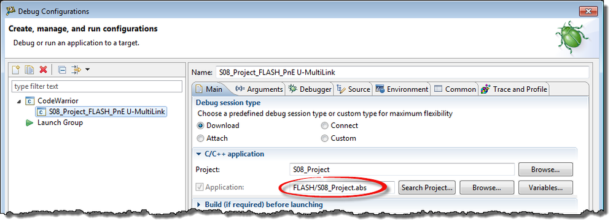Select S08_Project_FLASH_PnE U-MultiLink configuration
613x224 pixels.
(x=101, y=112)
